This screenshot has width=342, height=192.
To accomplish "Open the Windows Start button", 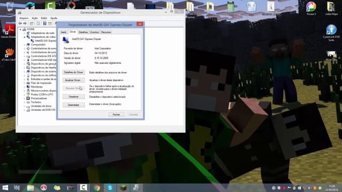I will 5,188.
